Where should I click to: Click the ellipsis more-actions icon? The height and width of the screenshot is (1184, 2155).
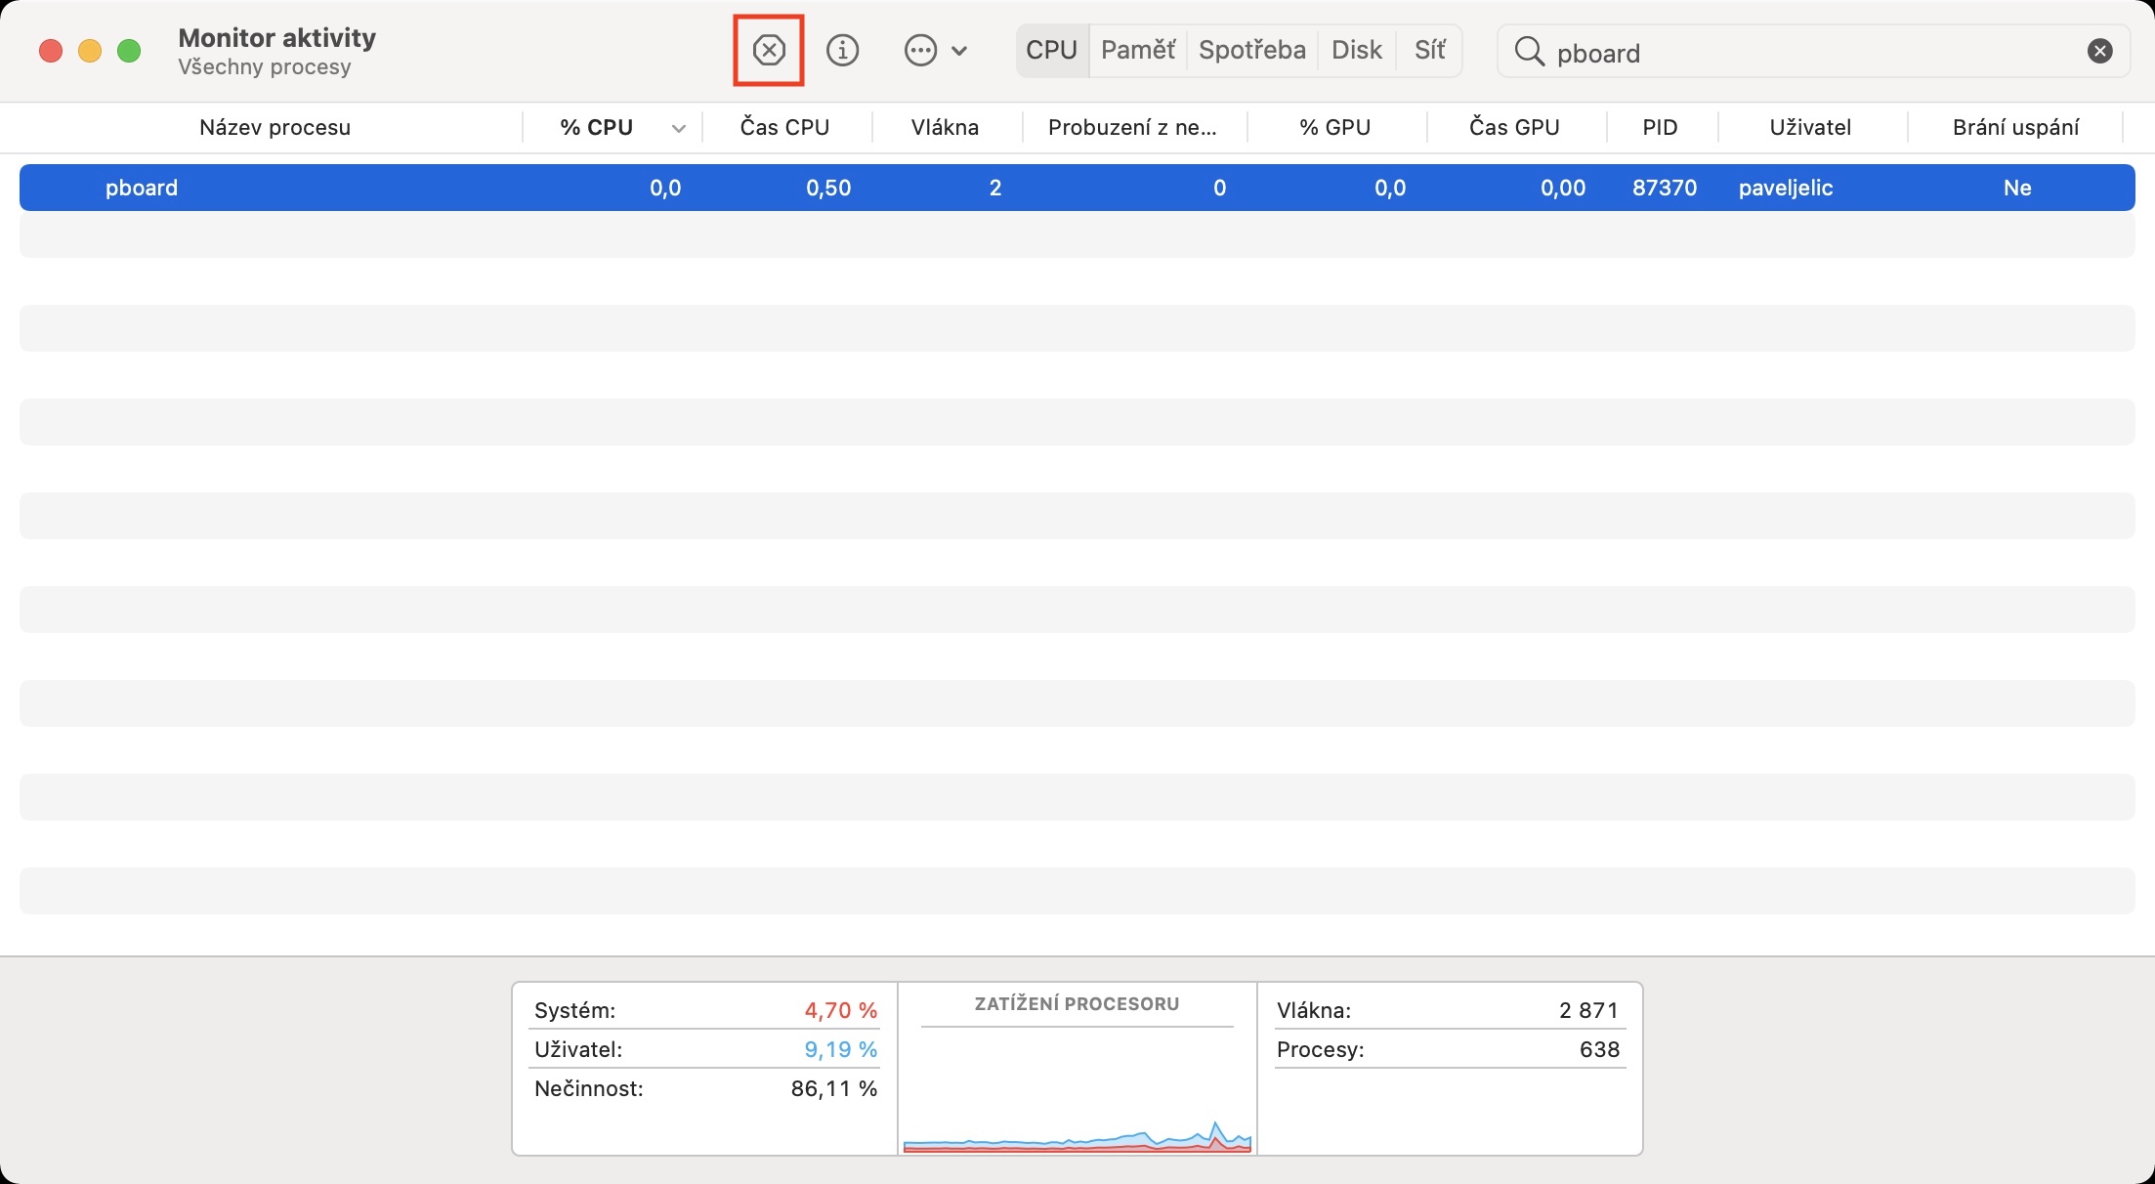click(x=920, y=50)
